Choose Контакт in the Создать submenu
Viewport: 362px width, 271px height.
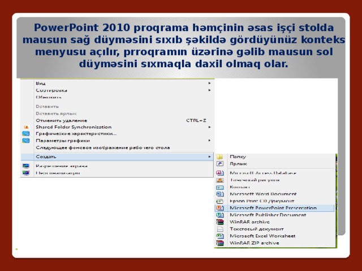[x=275, y=187]
